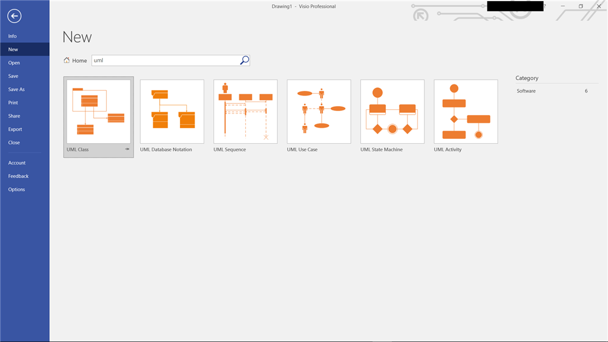Click the UML Sequence label
608x342 pixels.
(230, 149)
